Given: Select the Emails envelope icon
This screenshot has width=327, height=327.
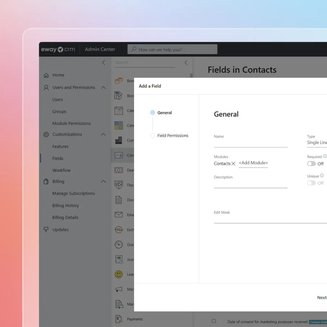Looking at the screenshot, I should [x=119, y=215].
